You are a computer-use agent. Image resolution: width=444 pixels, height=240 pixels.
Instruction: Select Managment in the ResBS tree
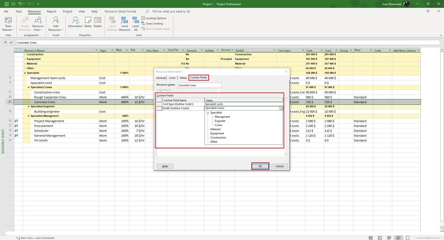pos(222,117)
